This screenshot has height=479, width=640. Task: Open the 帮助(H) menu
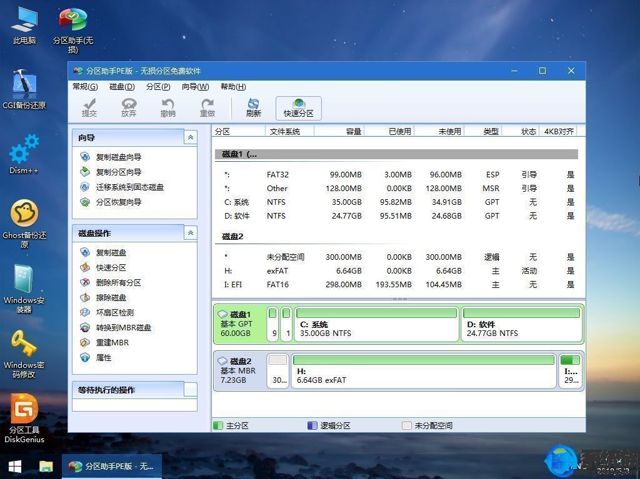[x=230, y=87]
